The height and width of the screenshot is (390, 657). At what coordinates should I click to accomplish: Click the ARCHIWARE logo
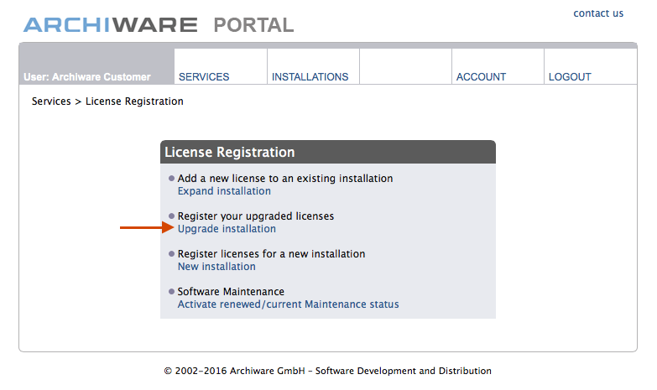[110, 25]
